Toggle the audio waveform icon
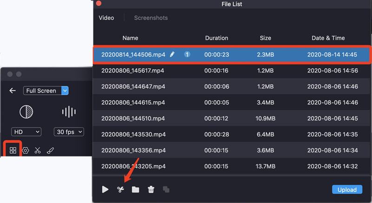 69,112
